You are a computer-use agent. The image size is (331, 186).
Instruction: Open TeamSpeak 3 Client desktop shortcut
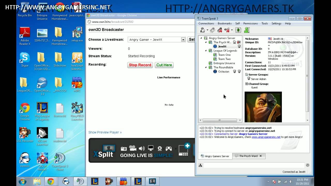(x=60, y=162)
